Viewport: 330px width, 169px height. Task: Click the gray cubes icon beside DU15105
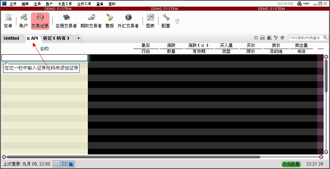(299, 4)
